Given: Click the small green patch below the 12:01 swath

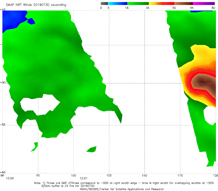Looking at the screenshot, I should [x=92, y=150].
